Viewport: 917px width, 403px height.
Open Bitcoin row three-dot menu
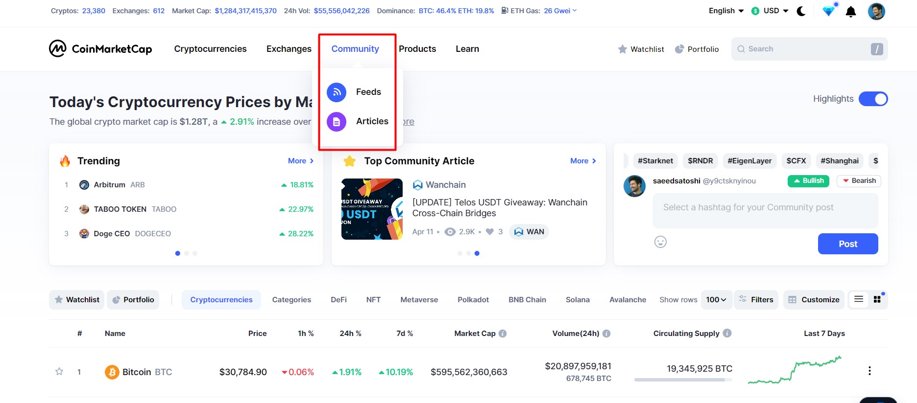click(869, 371)
